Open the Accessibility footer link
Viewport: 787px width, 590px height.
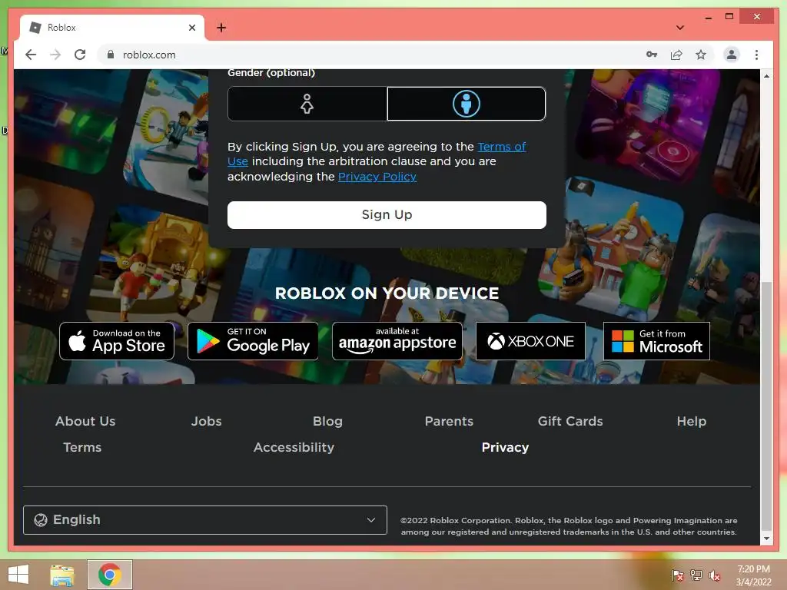294,447
